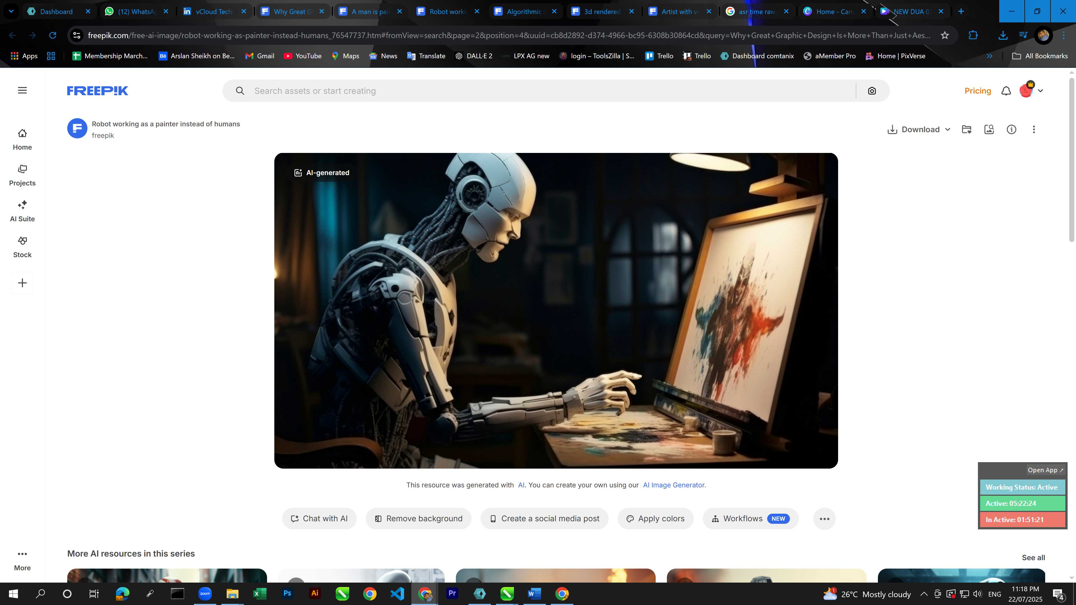This screenshot has width=1076, height=605.
Task: Expand the Download dropdown arrow
Action: tap(948, 129)
